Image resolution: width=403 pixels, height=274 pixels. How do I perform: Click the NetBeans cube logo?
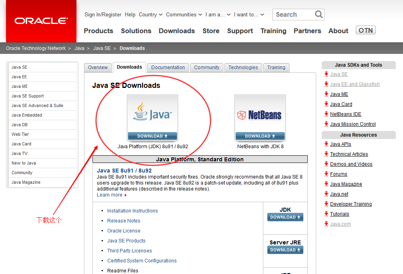click(242, 115)
